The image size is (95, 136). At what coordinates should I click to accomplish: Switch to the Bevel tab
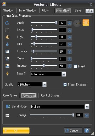[x=79, y=10]
